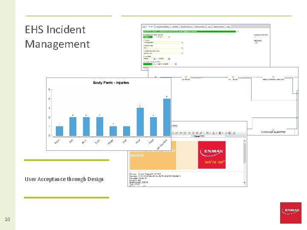
Task: Click the Hand bar with value 3
Action: tap(140, 122)
